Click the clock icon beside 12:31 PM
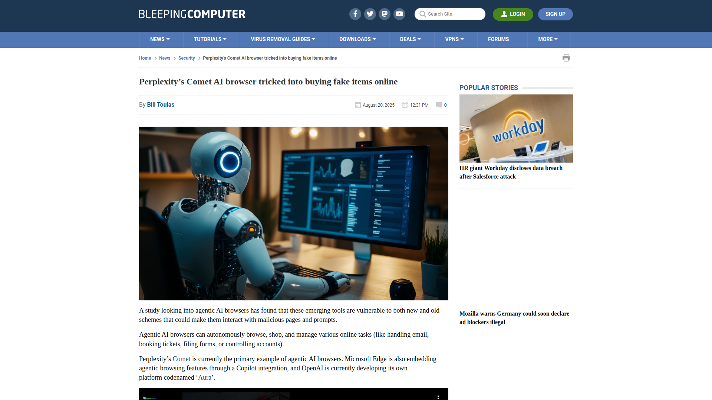This screenshot has height=400, width=712. pos(405,105)
